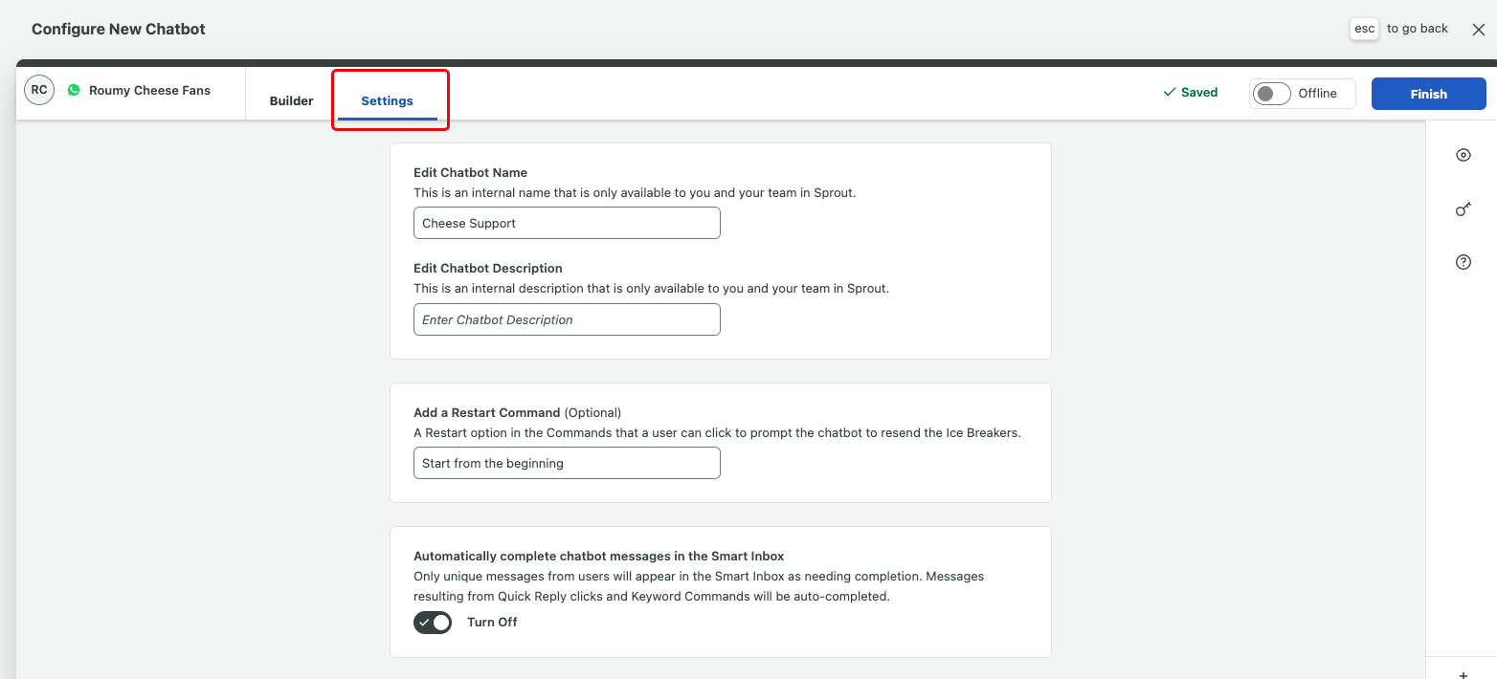Select the Settings tab
The height and width of the screenshot is (679, 1497).
point(388,100)
